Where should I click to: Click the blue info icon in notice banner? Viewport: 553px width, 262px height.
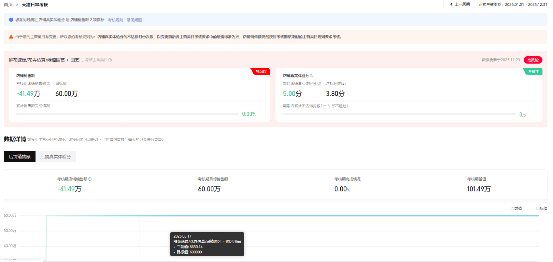[11, 20]
